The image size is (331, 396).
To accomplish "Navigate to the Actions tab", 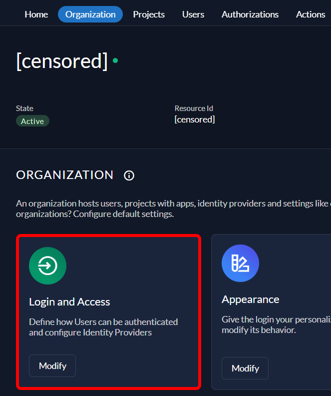I will [311, 14].
